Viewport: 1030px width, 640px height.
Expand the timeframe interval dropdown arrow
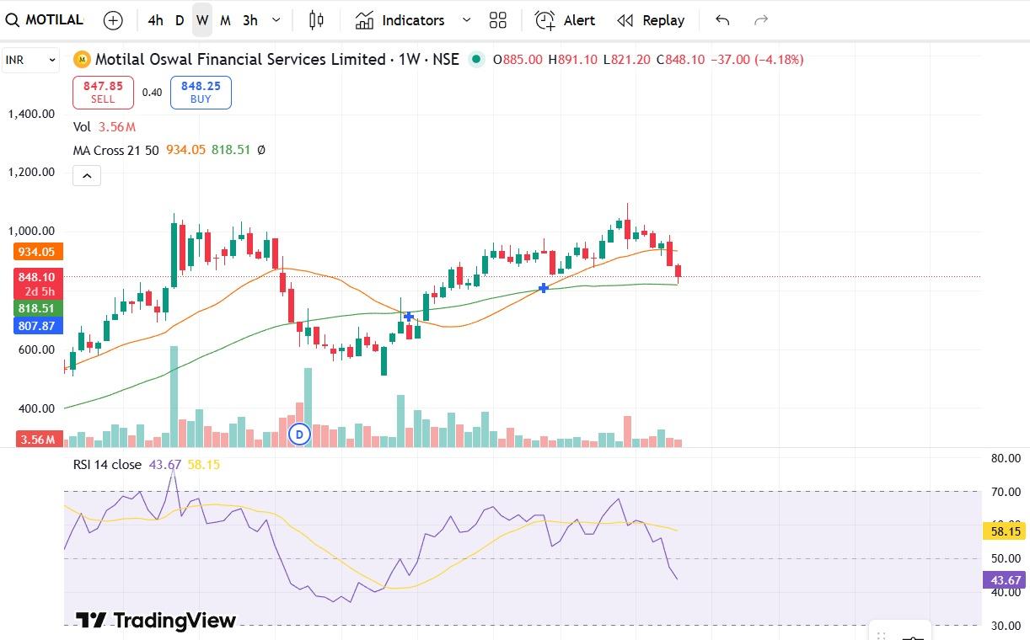[276, 20]
